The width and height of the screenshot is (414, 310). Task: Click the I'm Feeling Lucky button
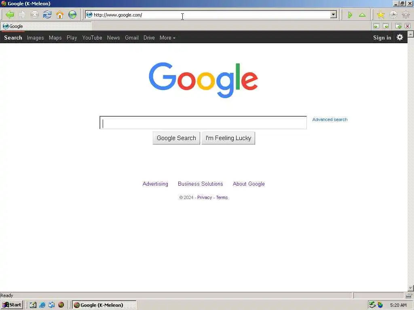pyautogui.click(x=228, y=138)
